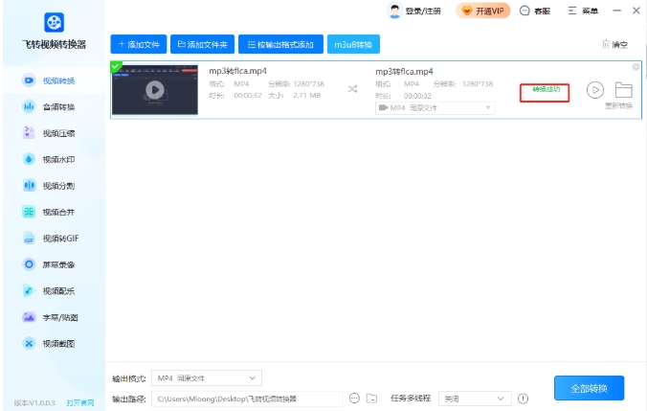The width and height of the screenshot is (647, 411).
Task: Click the output filename mp3转flca.mp4
Action: tap(404, 72)
